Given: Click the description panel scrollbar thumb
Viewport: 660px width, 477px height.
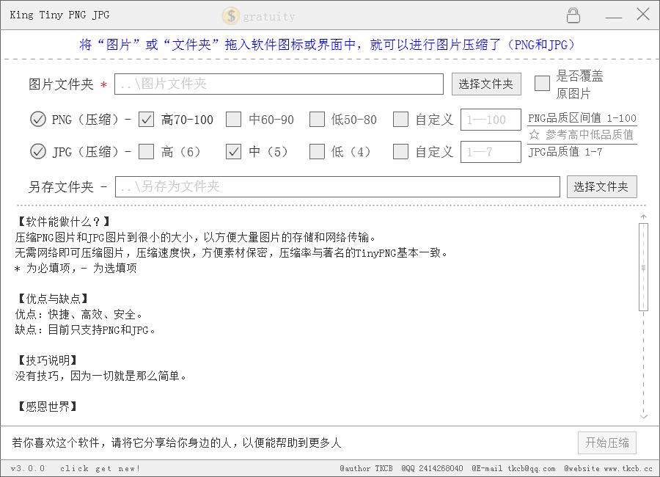Looking at the screenshot, I should (x=643, y=267).
